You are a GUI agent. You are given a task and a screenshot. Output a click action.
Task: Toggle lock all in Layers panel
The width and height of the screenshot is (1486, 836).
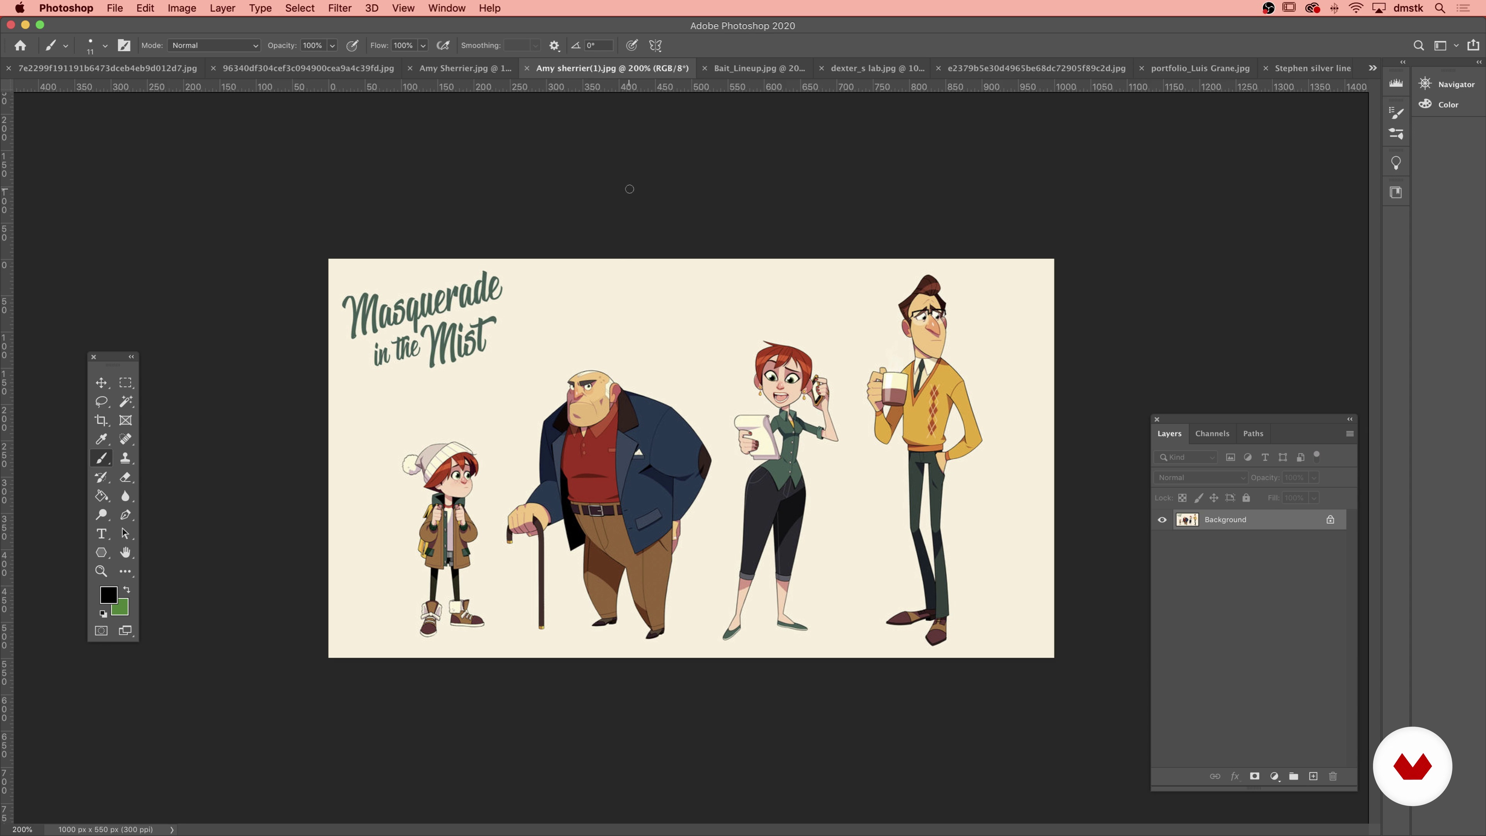(1246, 498)
